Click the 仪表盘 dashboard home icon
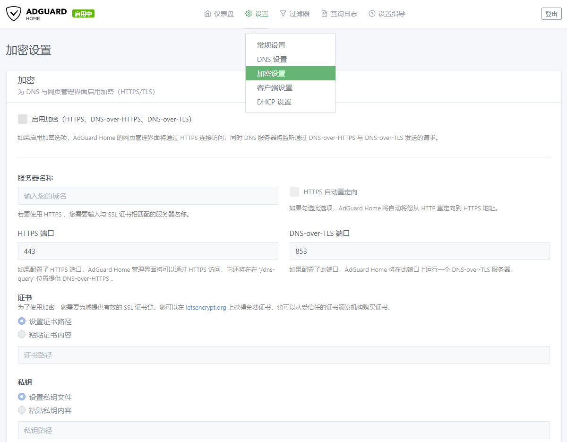The height and width of the screenshot is (442, 567). pos(206,14)
